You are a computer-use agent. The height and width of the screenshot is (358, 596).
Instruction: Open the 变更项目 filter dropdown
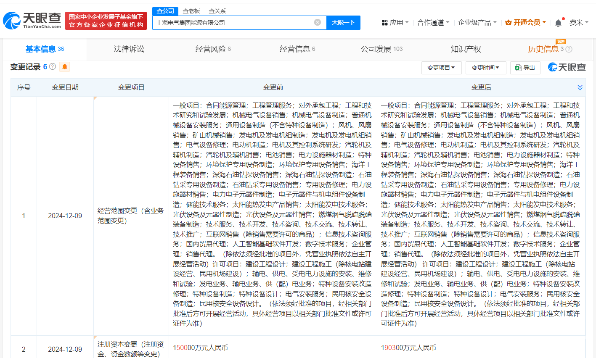pyautogui.click(x=441, y=68)
